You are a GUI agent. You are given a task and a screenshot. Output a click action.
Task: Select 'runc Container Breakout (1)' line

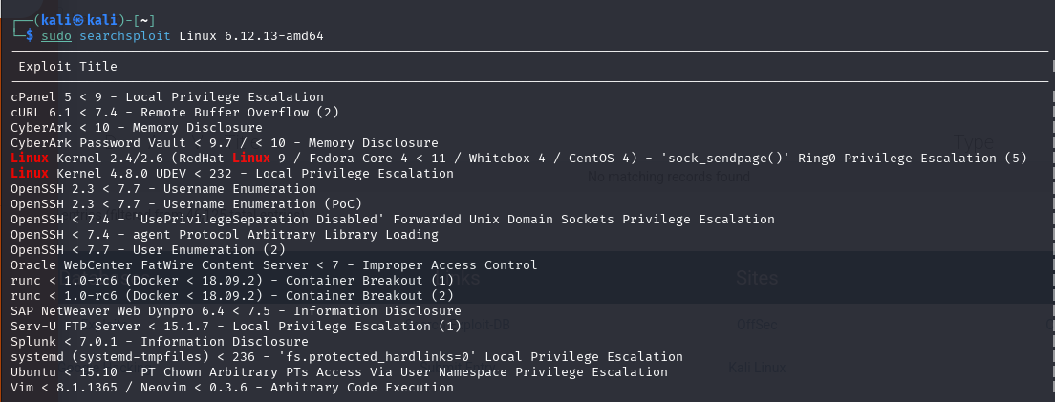coord(232,281)
